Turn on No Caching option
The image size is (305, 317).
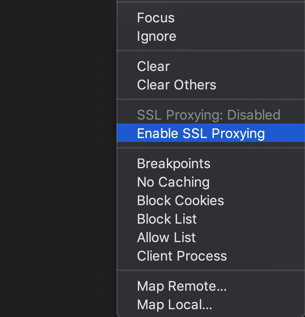[210, 182]
